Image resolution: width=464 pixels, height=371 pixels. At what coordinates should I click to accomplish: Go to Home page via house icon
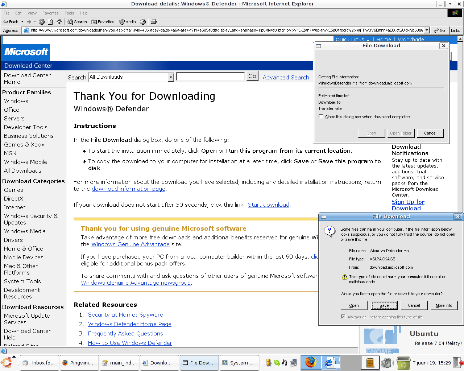coord(59,22)
